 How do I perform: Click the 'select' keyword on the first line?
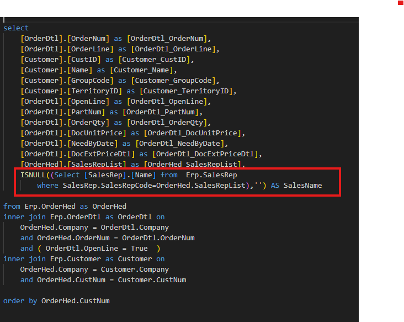15,28
